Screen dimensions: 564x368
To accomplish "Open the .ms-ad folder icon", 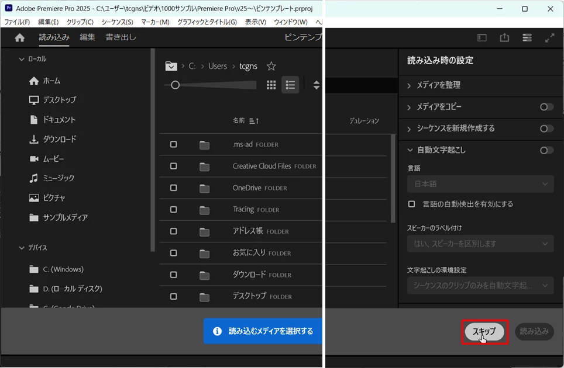I will pyautogui.click(x=204, y=145).
